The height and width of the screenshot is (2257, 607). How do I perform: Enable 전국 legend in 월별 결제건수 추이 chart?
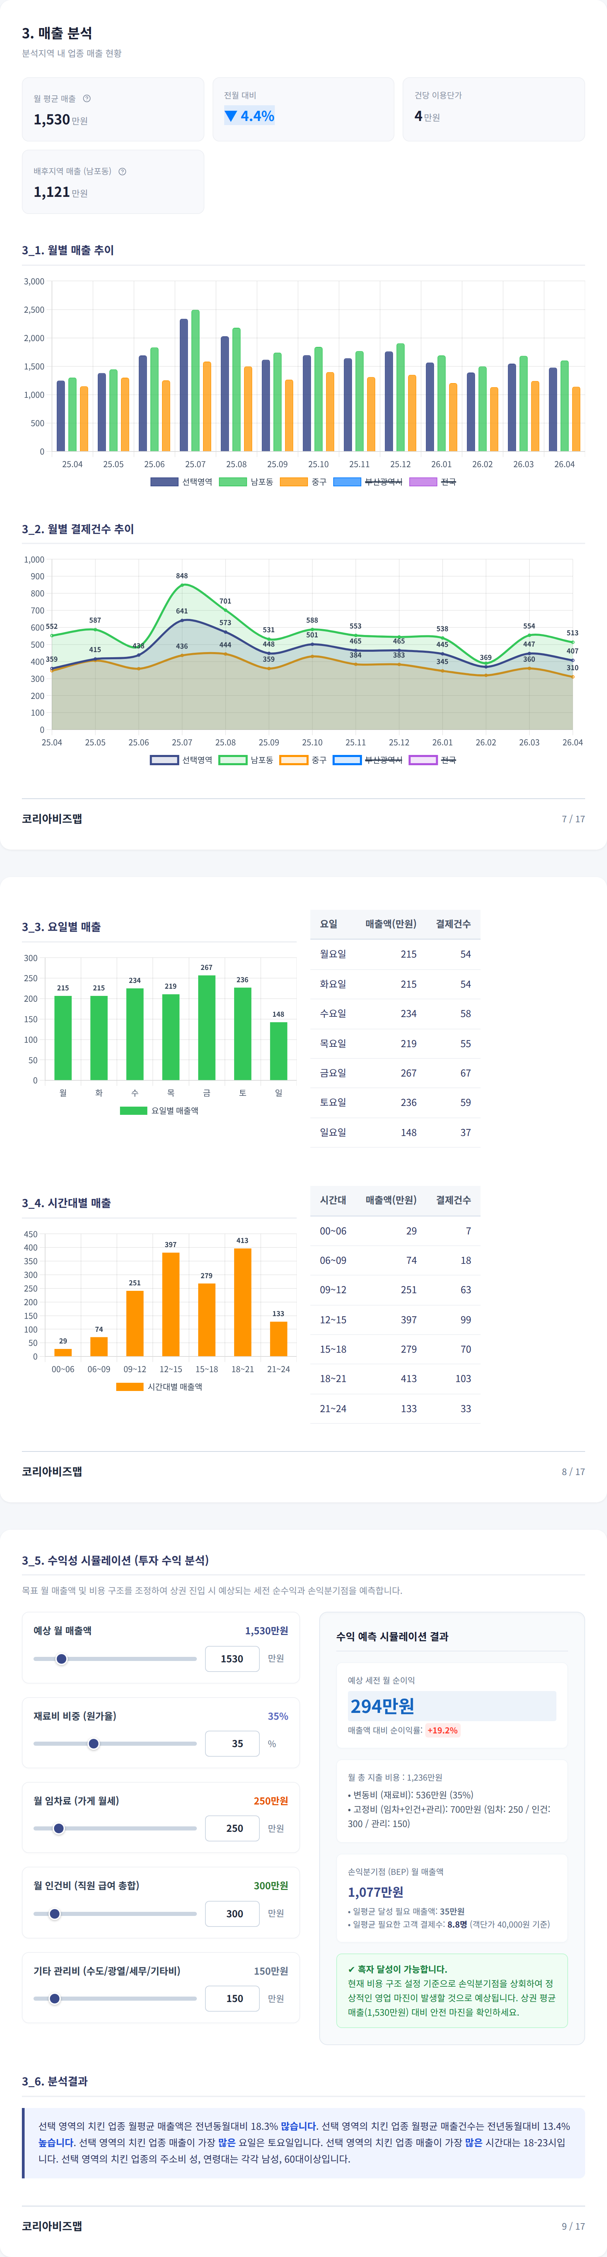pyautogui.click(x=433, y=760)
